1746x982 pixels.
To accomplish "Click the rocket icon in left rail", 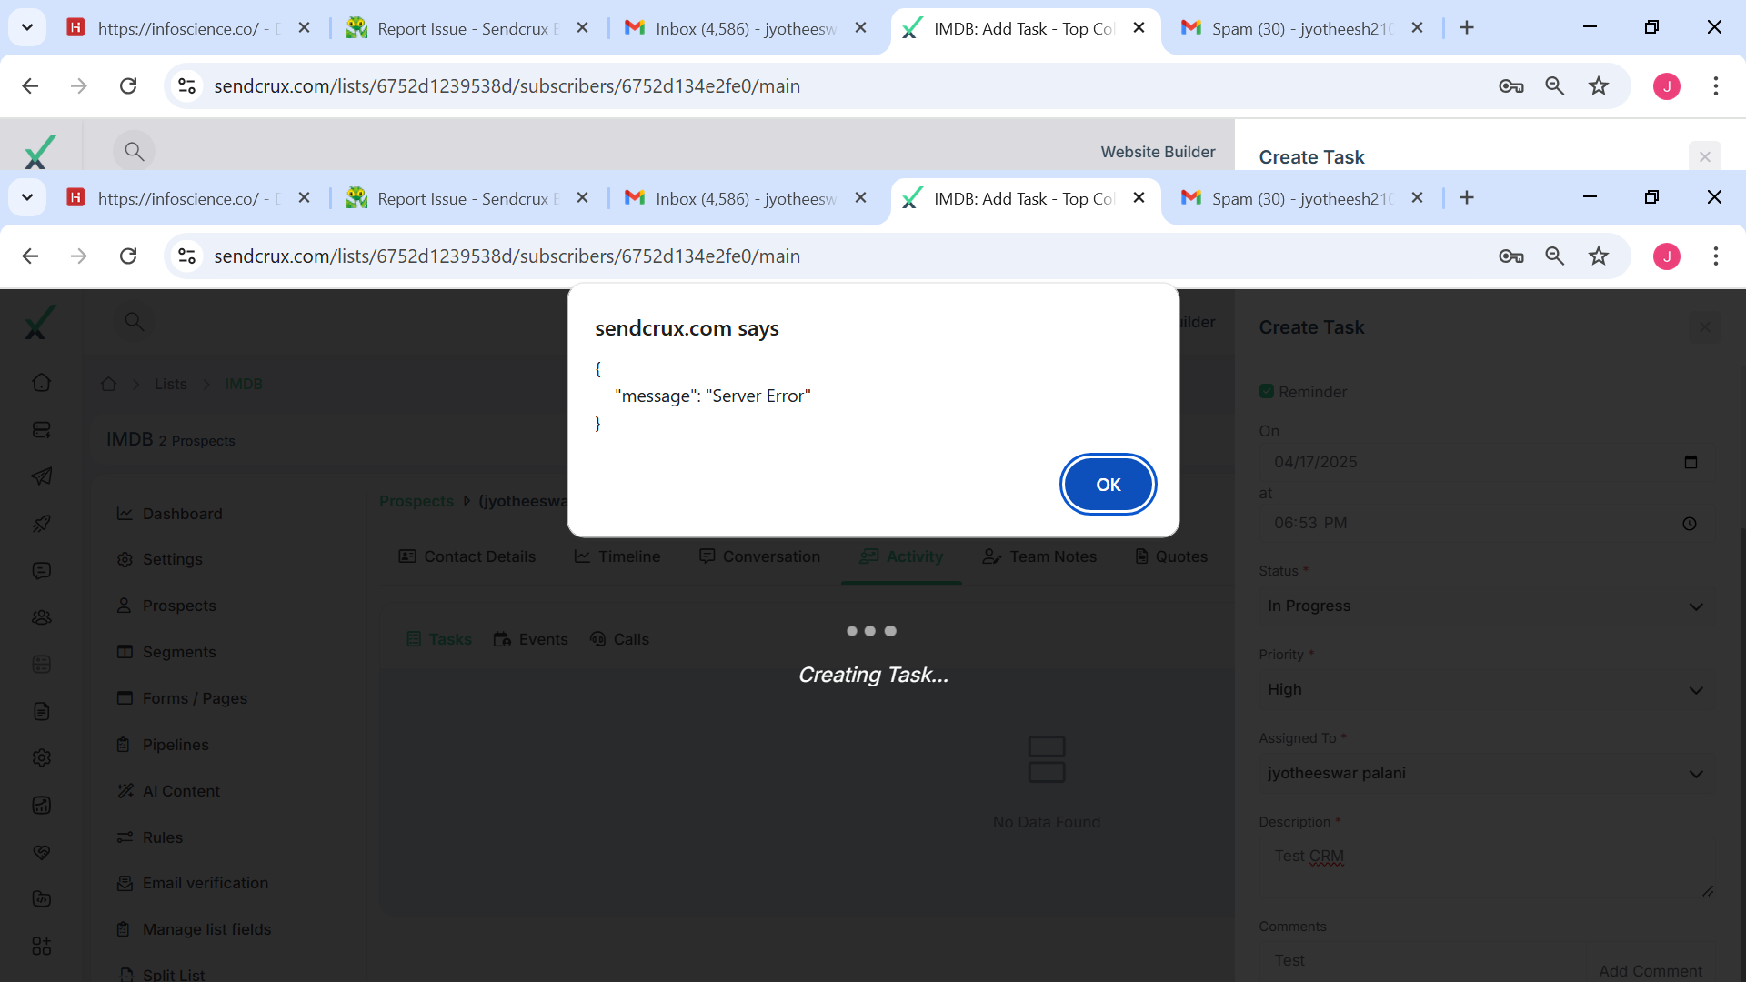I will pyautogui.click(x=41, y=524).
